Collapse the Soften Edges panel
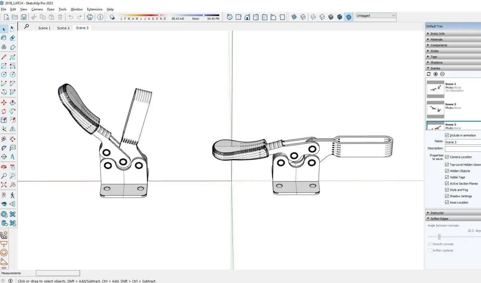This screenshot has height=283, width=481. (453, 218)
